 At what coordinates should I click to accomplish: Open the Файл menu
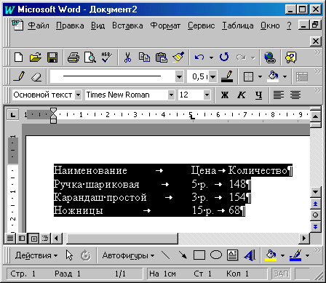click(x=39, y=25)
